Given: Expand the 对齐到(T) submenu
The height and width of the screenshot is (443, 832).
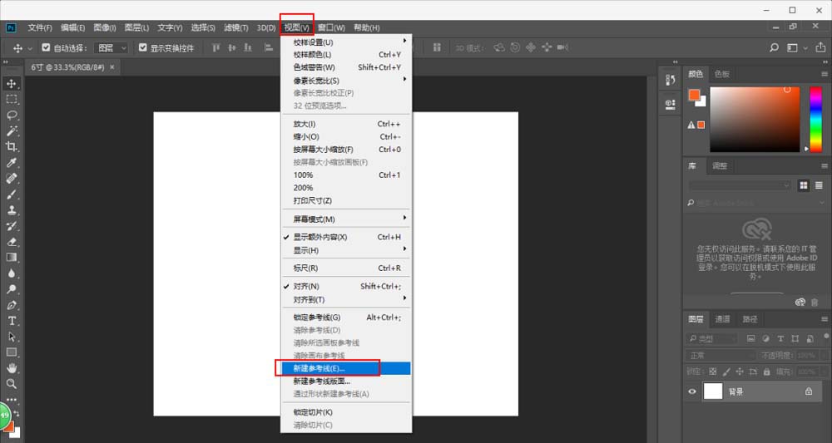Looking at the screenshot, I should (x=346, y=299).
